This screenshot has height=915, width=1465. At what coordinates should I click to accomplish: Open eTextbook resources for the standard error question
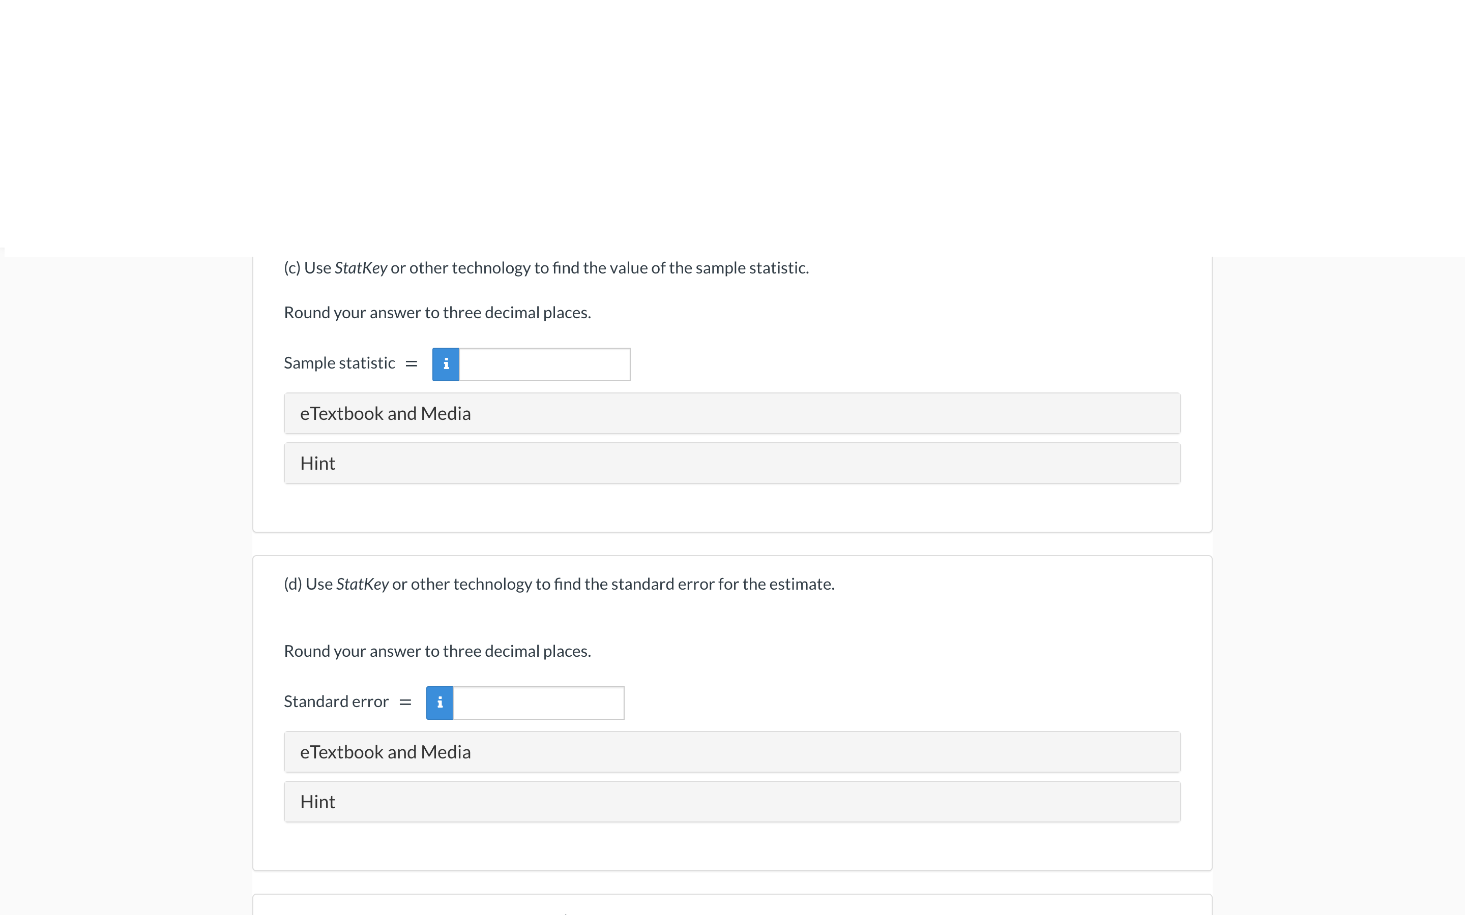(731, 752)
